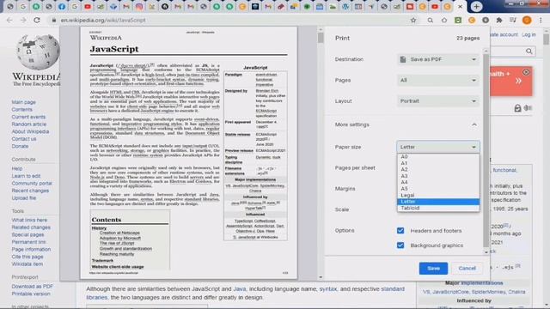Screen dimensions: 550x309
Task: Close the current active tab
Action: (461, 6)
